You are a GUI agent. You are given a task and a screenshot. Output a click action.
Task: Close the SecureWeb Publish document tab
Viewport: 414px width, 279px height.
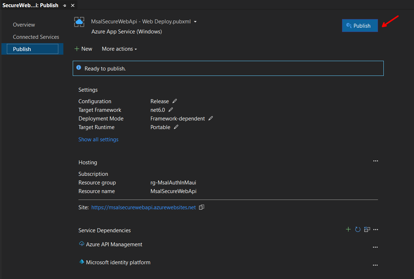(73, 5)
